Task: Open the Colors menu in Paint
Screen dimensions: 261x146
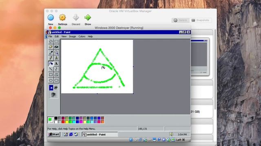Action: 82,36
